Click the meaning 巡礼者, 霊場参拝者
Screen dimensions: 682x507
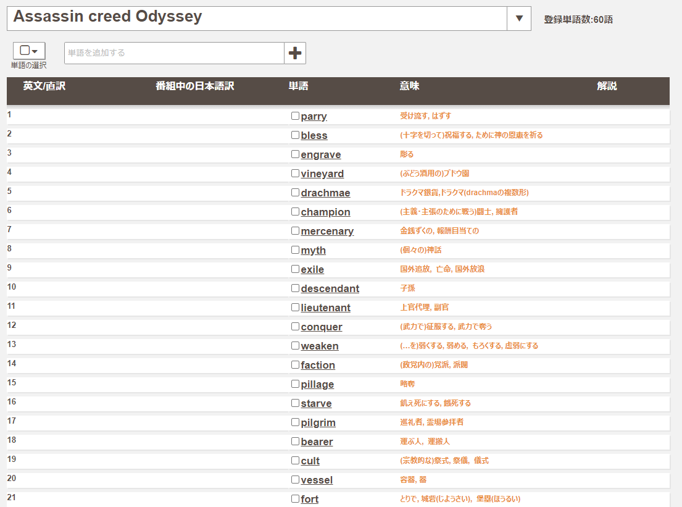point(432,422)
